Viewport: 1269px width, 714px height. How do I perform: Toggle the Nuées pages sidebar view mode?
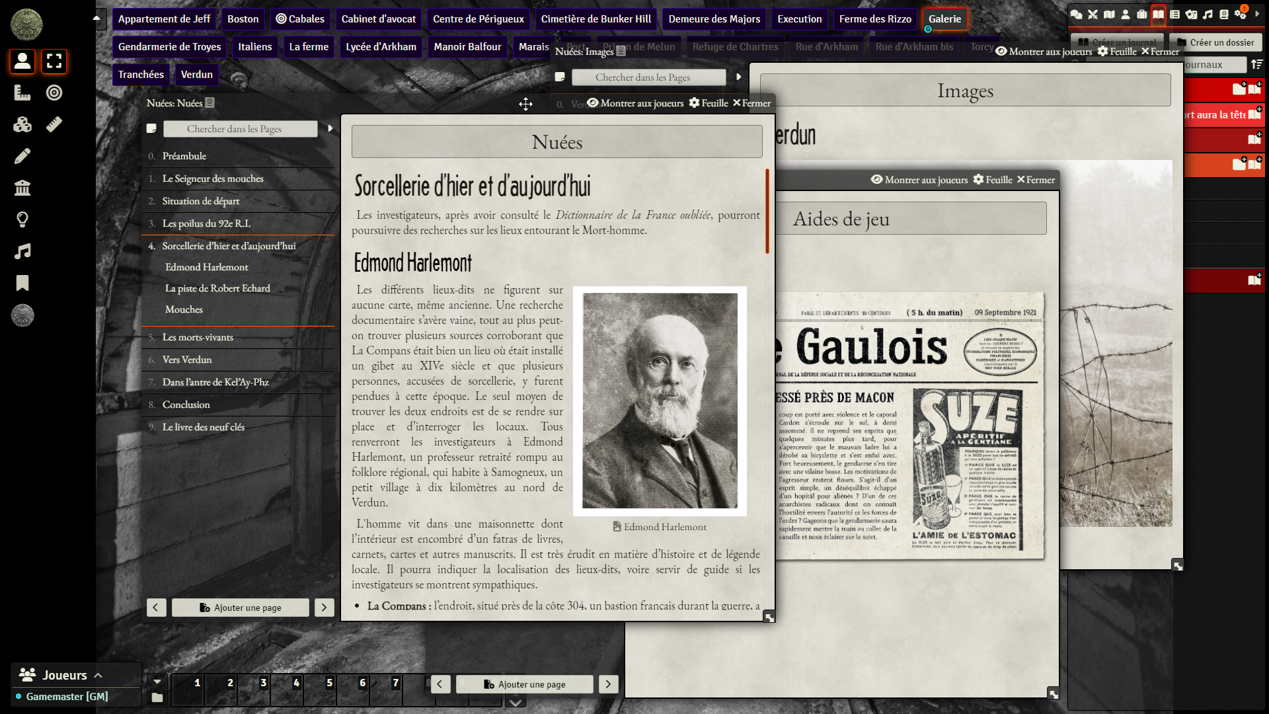click(x=151, y=129)
